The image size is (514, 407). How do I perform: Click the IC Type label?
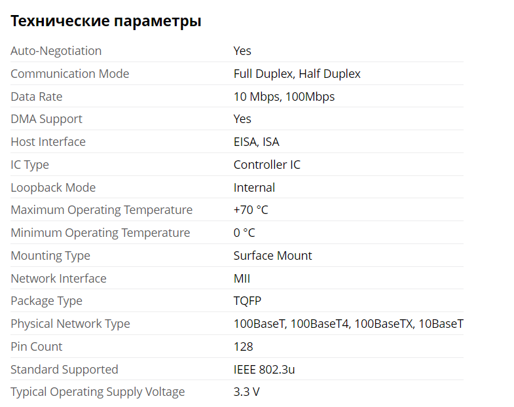[x=29, y=165]
